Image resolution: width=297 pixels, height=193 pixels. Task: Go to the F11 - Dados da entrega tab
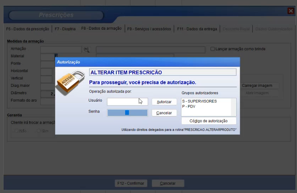[197, 29]
